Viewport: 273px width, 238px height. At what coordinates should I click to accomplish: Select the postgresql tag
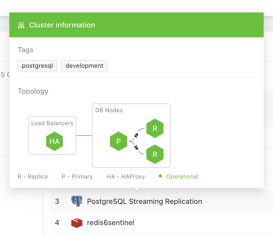pyautogui.click(x=37, y=66)
